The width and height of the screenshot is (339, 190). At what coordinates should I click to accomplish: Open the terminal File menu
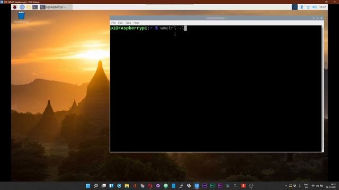coord(113,23)
